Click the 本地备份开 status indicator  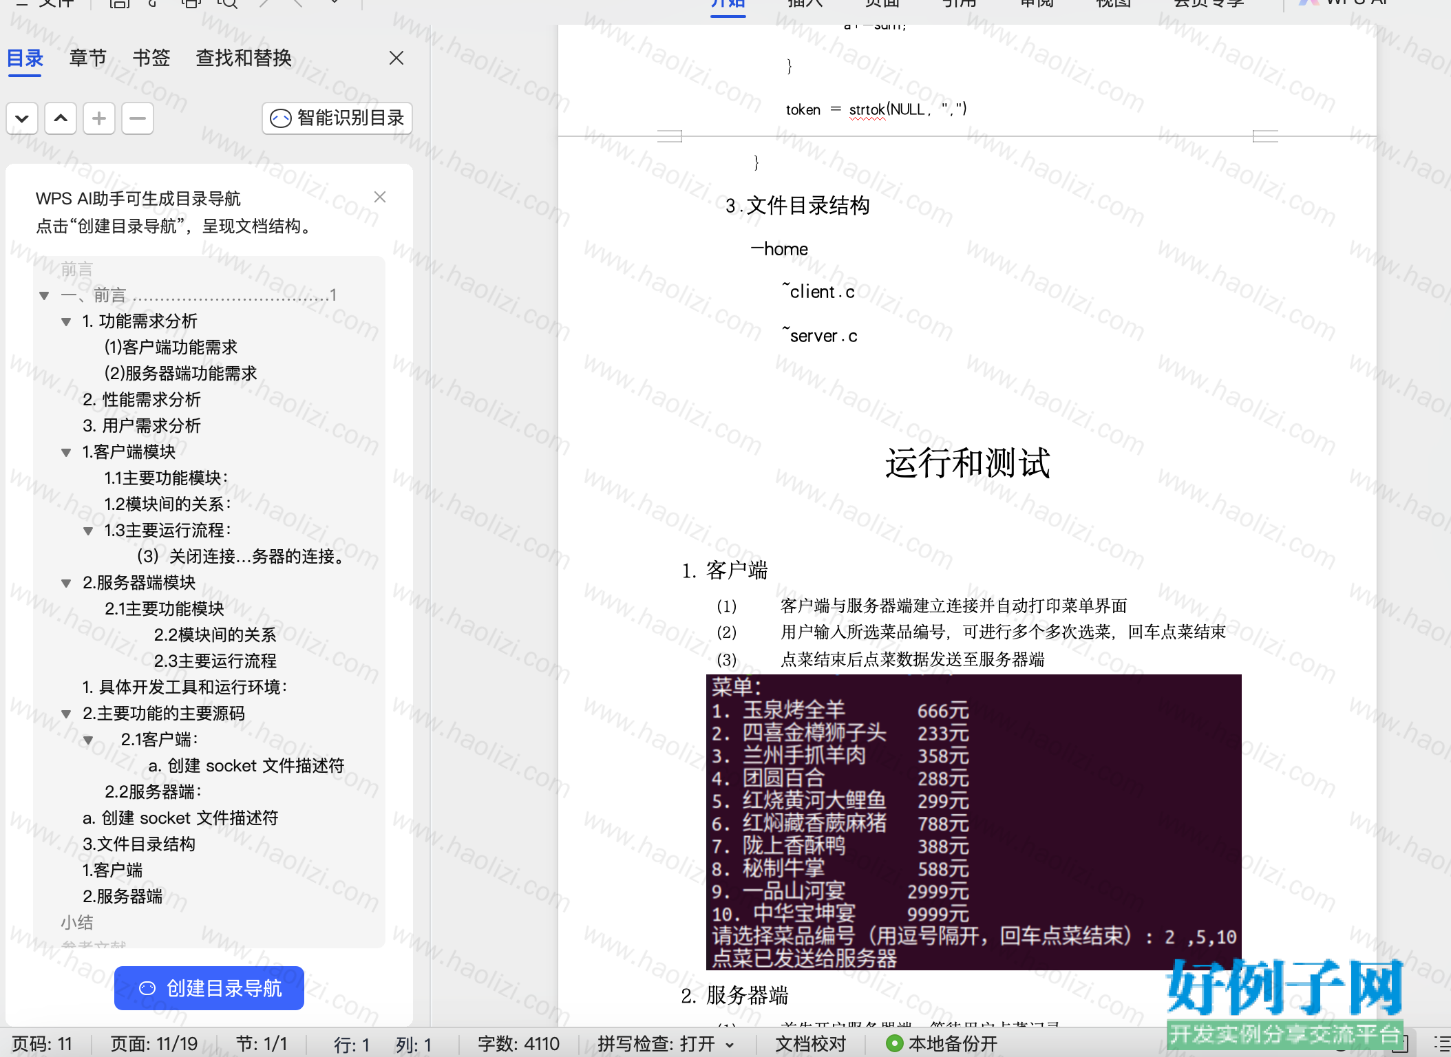tap(942, 1044)
